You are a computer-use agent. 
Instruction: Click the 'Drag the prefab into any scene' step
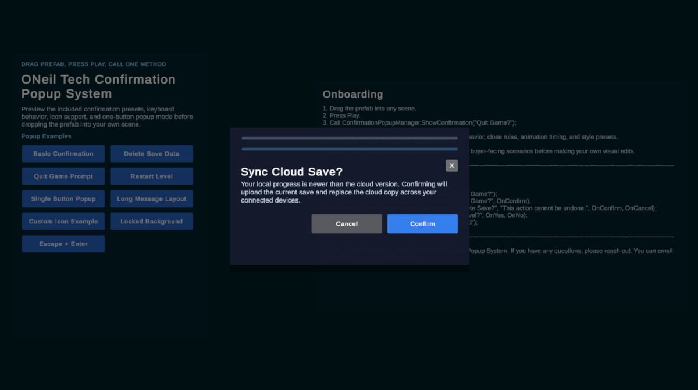[x=369, y=109]
